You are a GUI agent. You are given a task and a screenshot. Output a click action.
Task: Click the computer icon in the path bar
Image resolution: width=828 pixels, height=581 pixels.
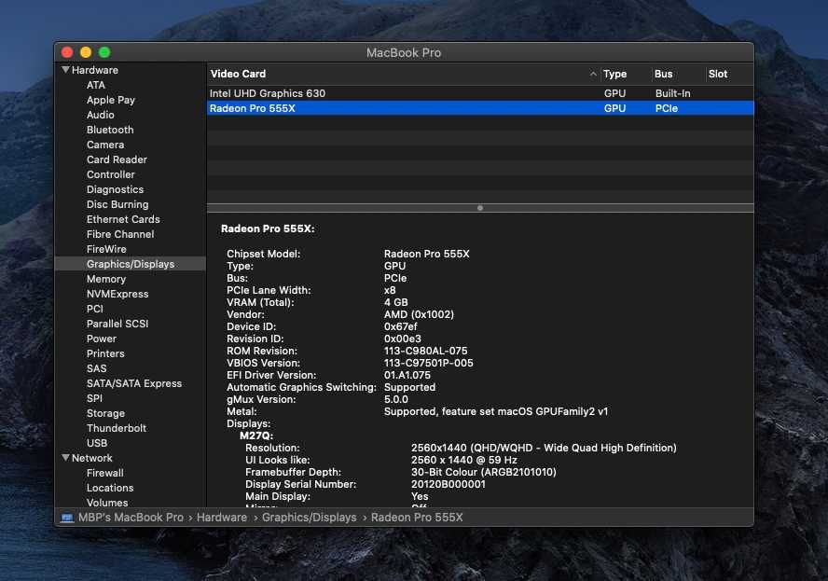point(67,518)
